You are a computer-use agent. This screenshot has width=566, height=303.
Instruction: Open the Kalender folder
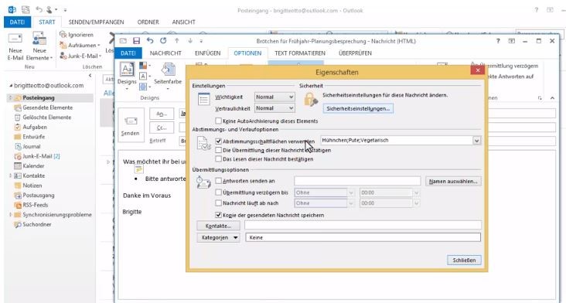pos(33,166)
